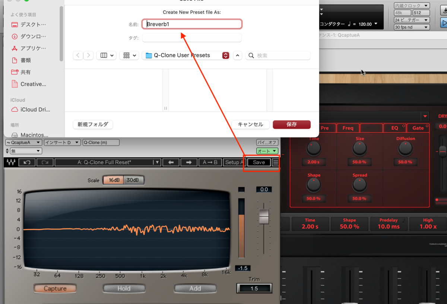This screenshot has height=304, width=447.
Task: Toggle the EQ enable dot in reverb plugin
Action: coord(403,126)
